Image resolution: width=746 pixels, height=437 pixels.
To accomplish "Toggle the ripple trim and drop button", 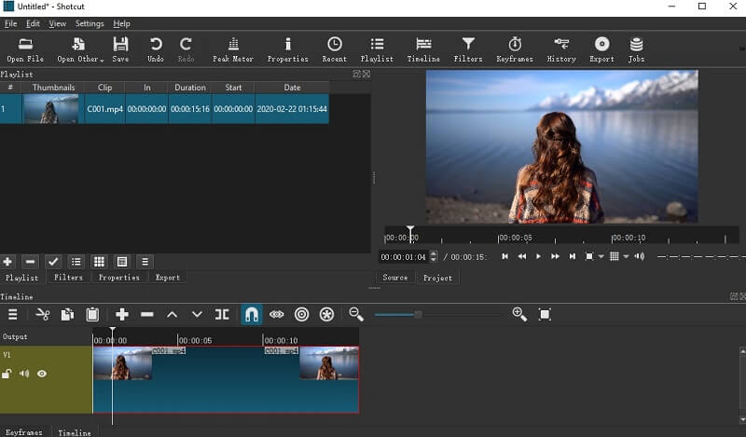I will point(301,314).
